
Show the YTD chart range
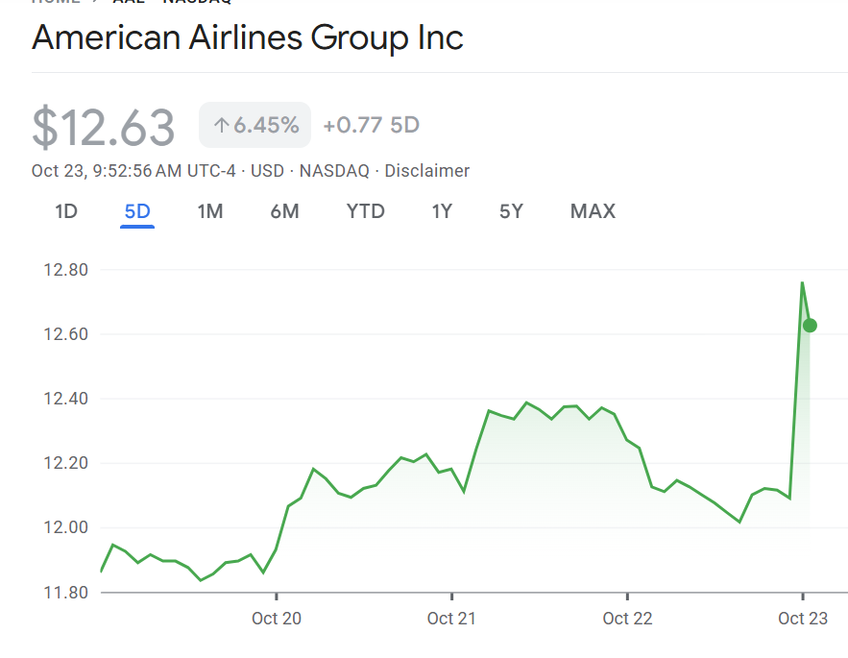tap(365, 211)
